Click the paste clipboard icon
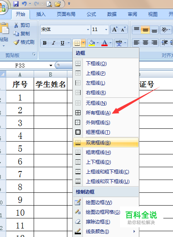This screenshot has height=237, width=173. (x=4, y=28)
